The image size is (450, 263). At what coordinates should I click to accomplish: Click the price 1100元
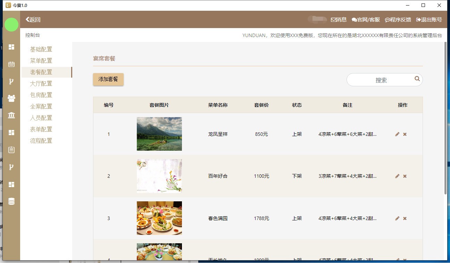[x=261, y=176]
